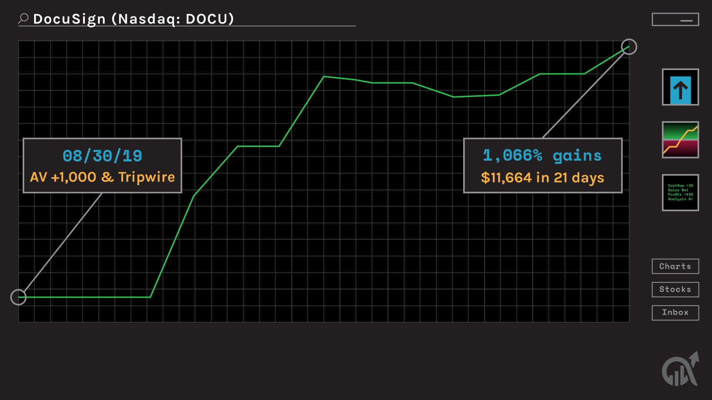Viewport: 712px width, 400px height.
Task: Click the green line's first plateau segment
Action: [x=258, y=146]
